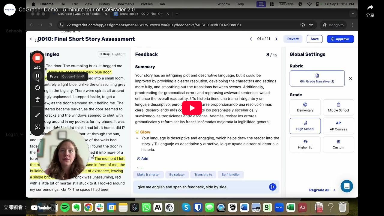Select the pen drawing tool
Image resolution: width=384 pixels, height=216 pixels.
[37, 115]
